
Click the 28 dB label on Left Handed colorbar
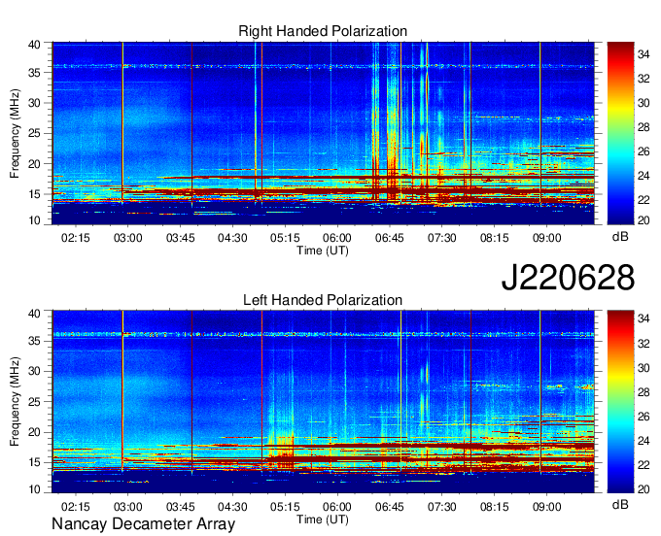click(x=644, y=392)
